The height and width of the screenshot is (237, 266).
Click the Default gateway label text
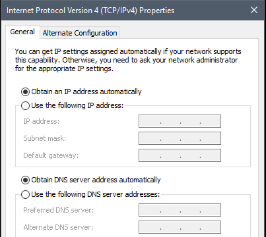click(x=51, y=155)
